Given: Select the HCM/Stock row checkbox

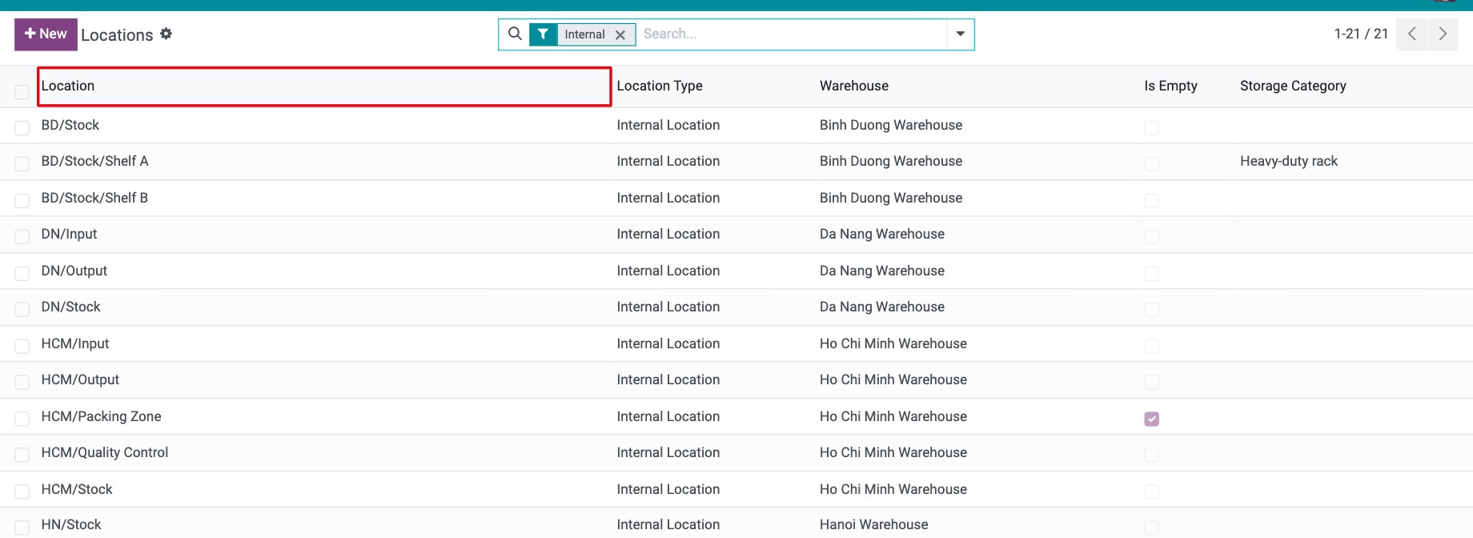Looking at the screenshot, I should (x=22, y=492).
